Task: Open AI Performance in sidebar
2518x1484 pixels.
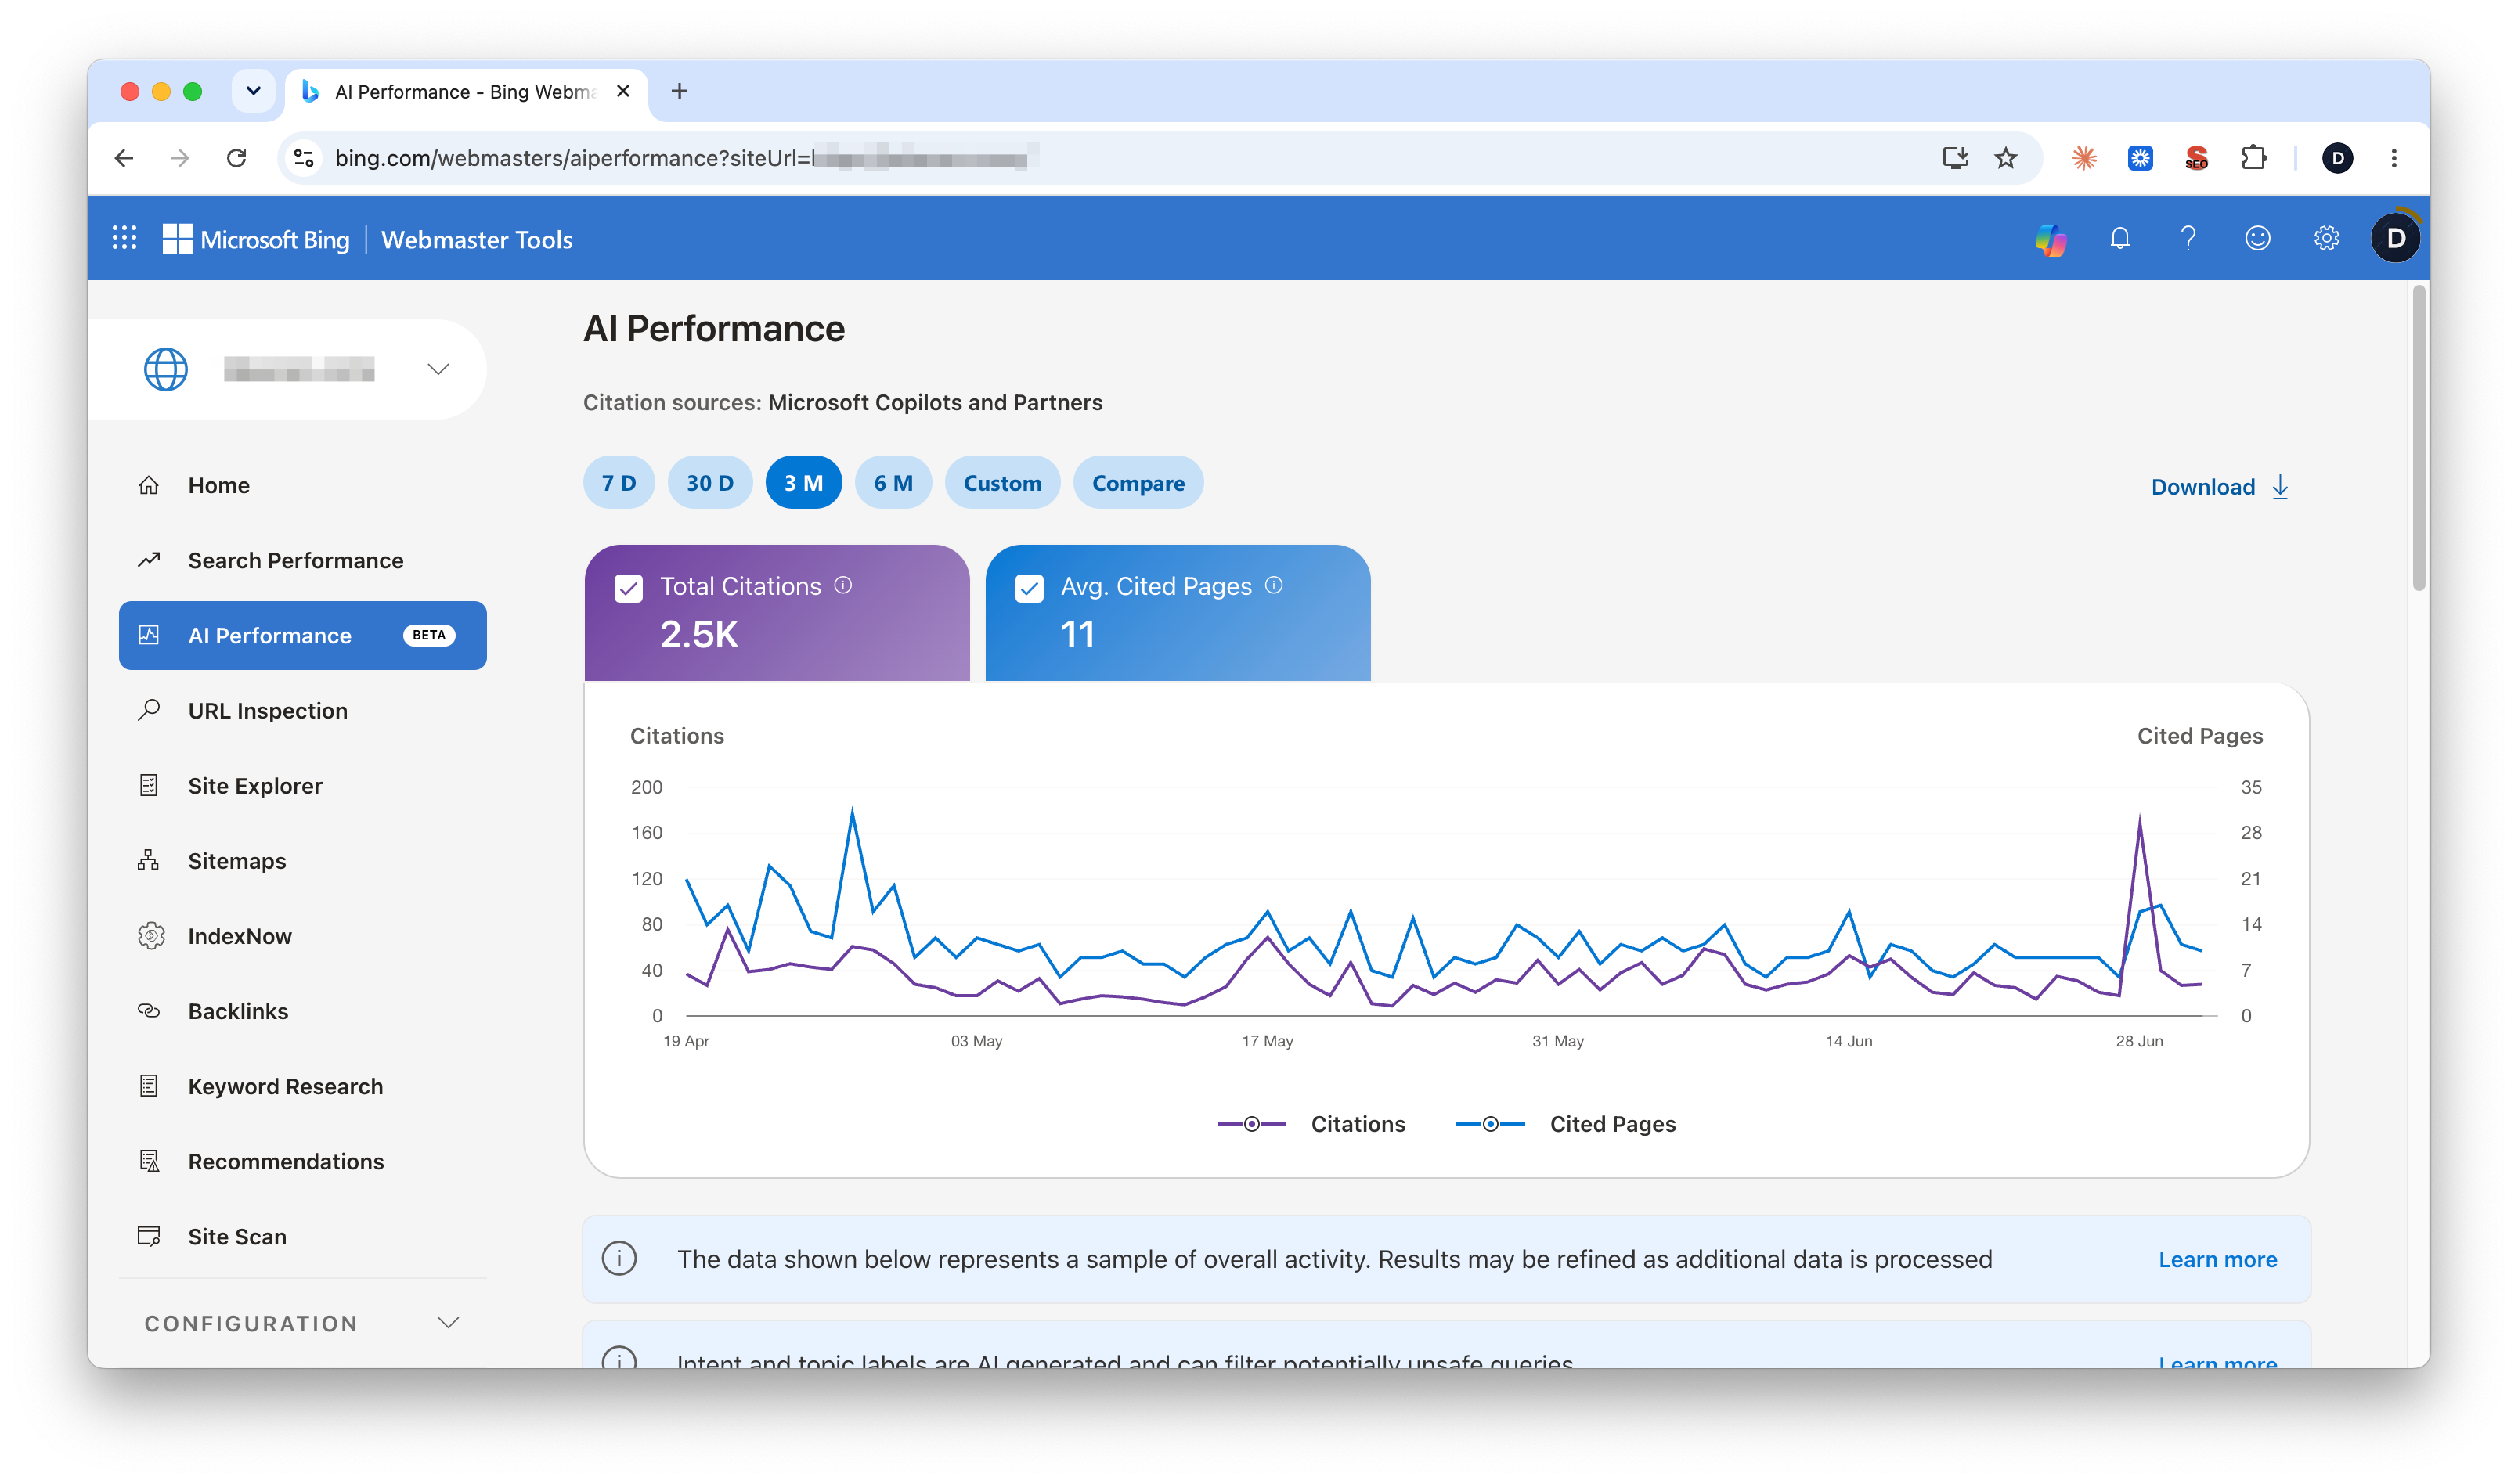Action: [302, 635]
